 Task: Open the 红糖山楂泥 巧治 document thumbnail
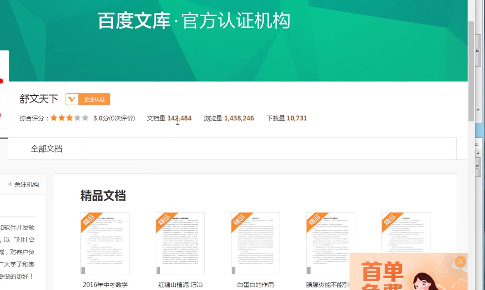(x=180, y=243)
